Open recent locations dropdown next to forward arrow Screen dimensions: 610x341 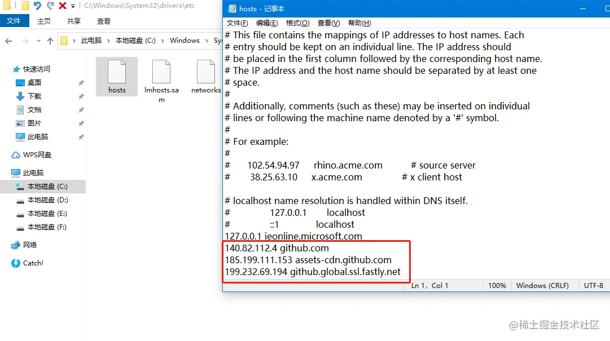coord(38,41)
